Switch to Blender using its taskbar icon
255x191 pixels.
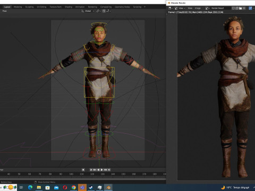point(108,187)
